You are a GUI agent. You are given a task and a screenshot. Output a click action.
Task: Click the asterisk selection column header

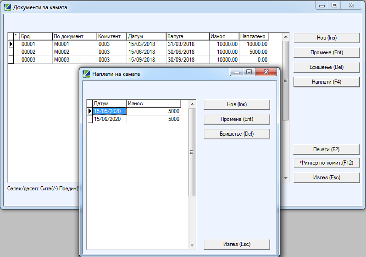[17, 36]
